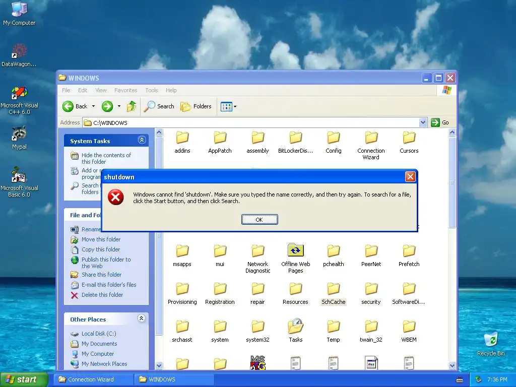Select the SchCache folder
This screenshot has height=387, width=516.
point(334,294)
